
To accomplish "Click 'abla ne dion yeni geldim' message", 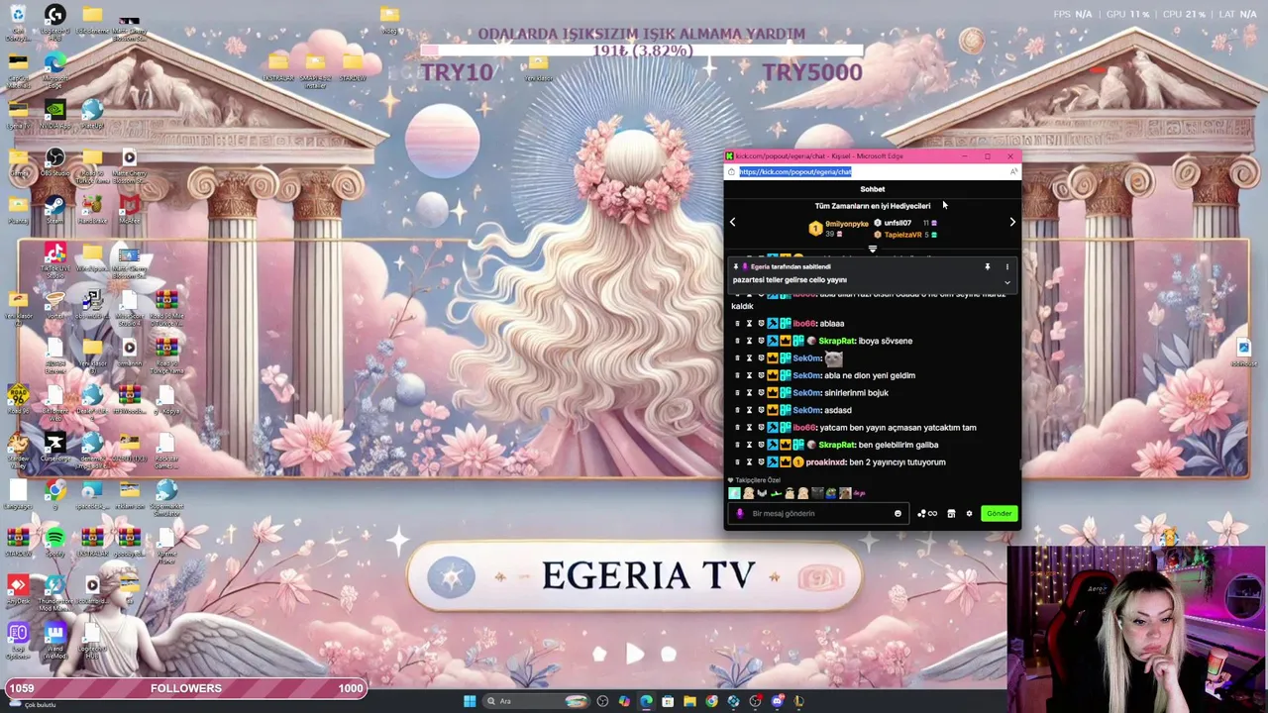I will click(870, 375).
